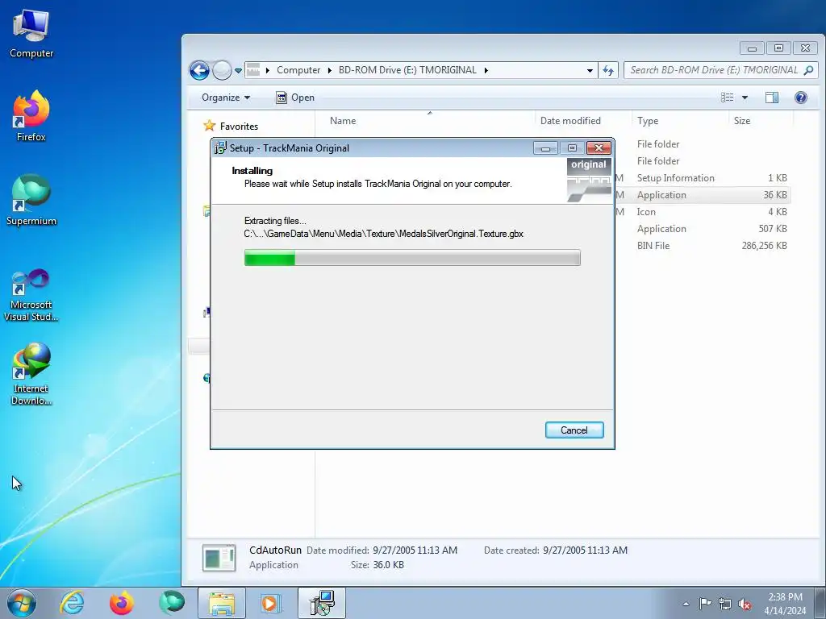The height and width of the screenshot is (619, 826).
Task: Launch Firefox from the taskbar
Action: (121, 603)
